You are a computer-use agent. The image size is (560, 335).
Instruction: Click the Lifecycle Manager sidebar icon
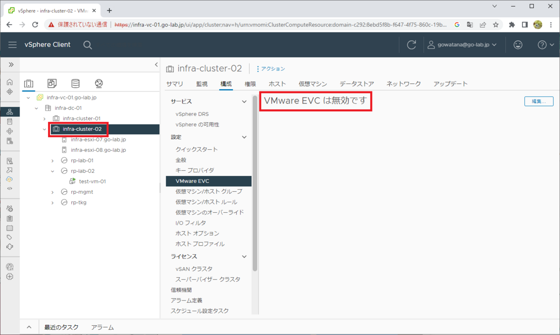(x=10, y=247)
